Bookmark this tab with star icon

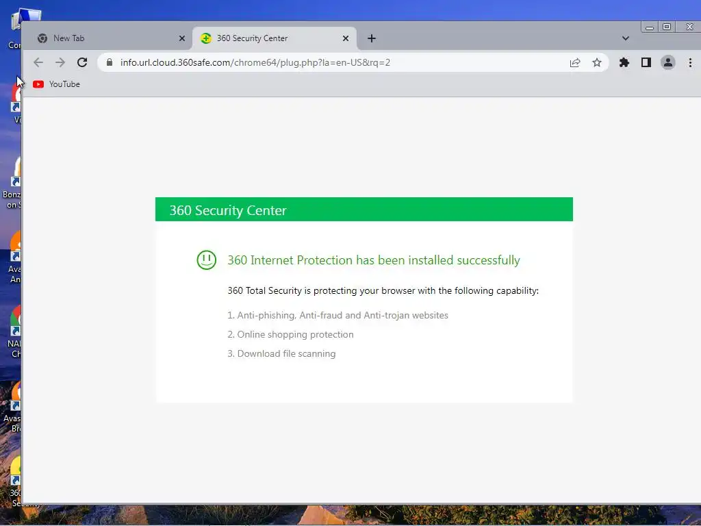(597, 62)
